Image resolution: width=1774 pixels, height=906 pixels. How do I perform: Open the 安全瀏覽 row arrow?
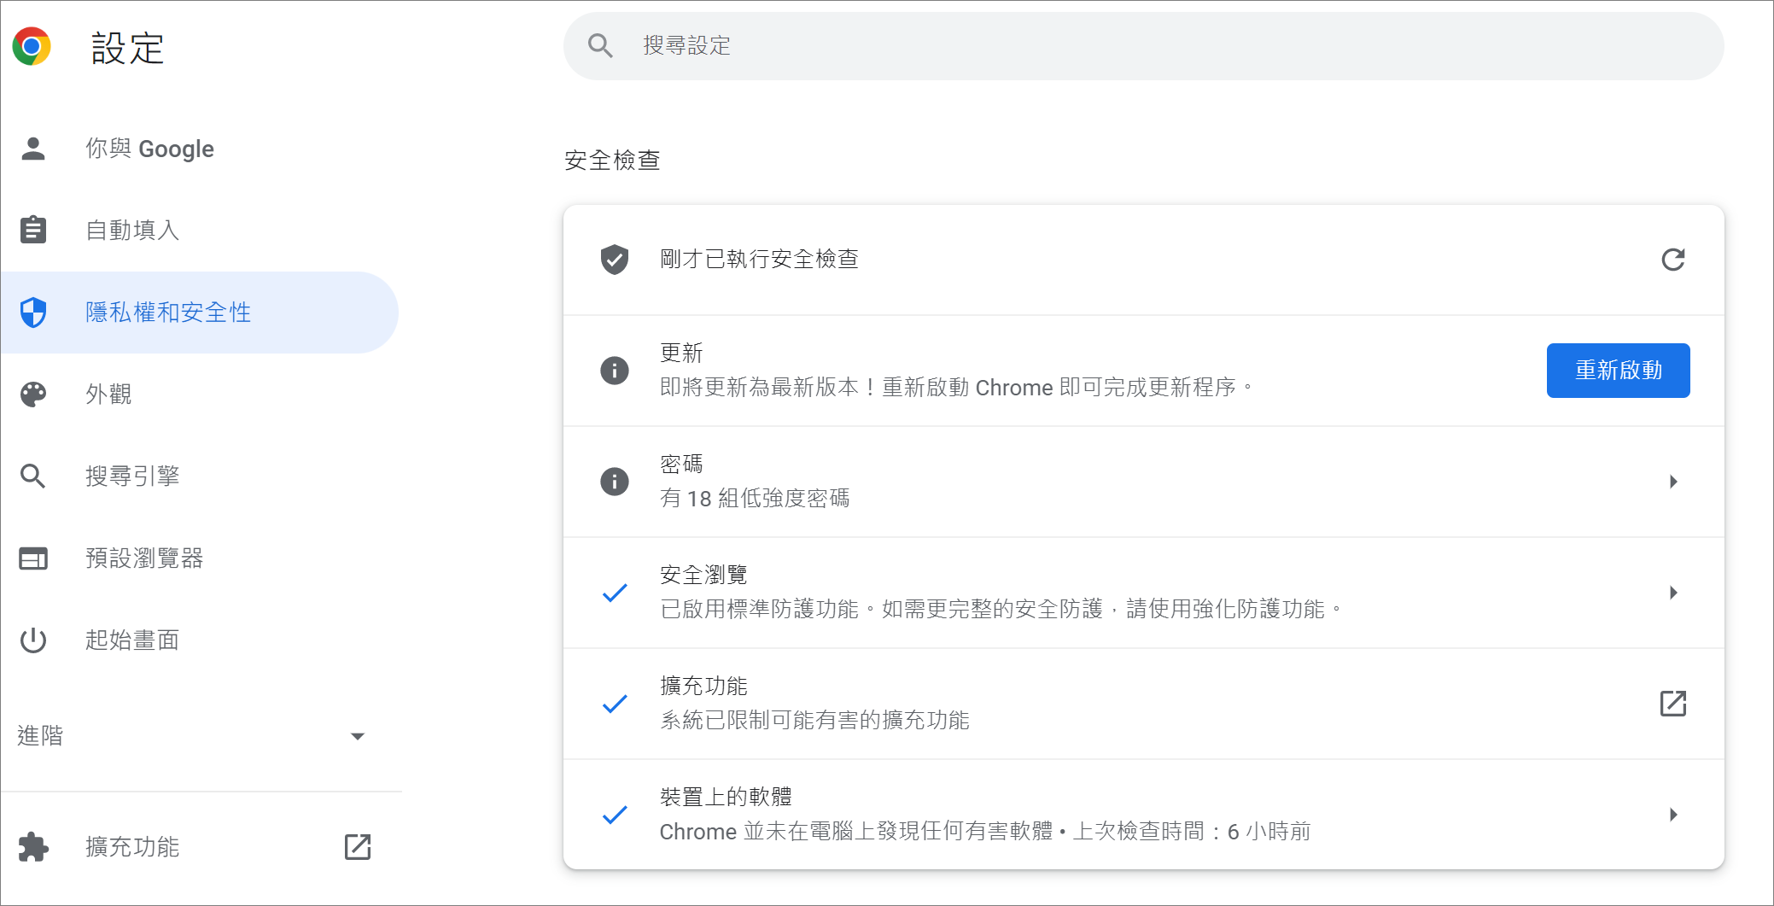[1672, 593]
